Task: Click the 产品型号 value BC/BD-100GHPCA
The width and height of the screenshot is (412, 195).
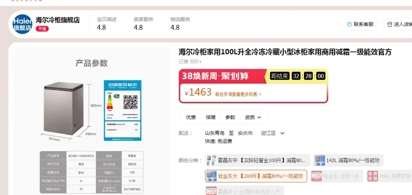Action: [81, 155]
